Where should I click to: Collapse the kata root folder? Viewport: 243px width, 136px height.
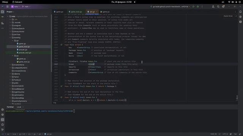(8, 16)
